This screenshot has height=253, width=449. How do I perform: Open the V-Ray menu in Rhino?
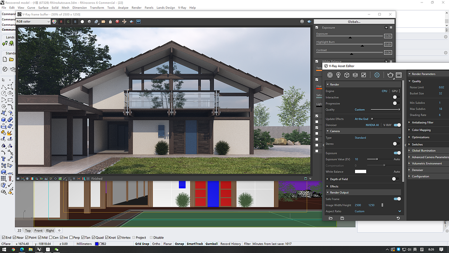pyautogui.click(x=182, y=7)
